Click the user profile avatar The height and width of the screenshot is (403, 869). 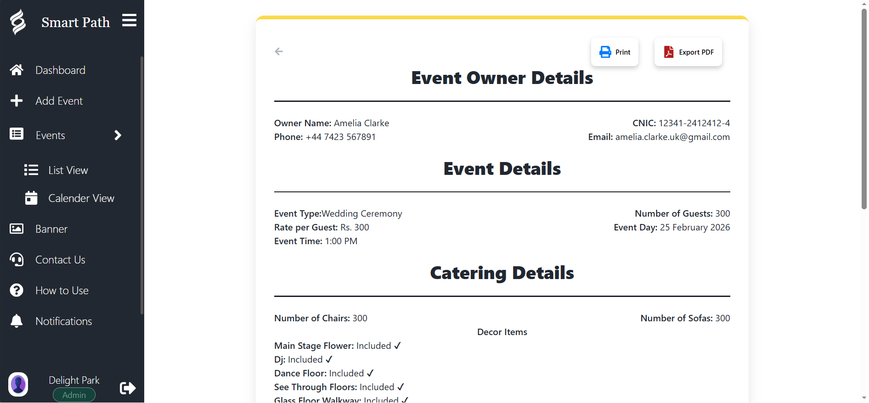click(x=18, y=384)
